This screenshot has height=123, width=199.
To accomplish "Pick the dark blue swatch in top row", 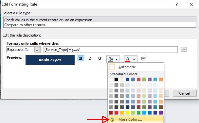I will click(x=127, y=80).
